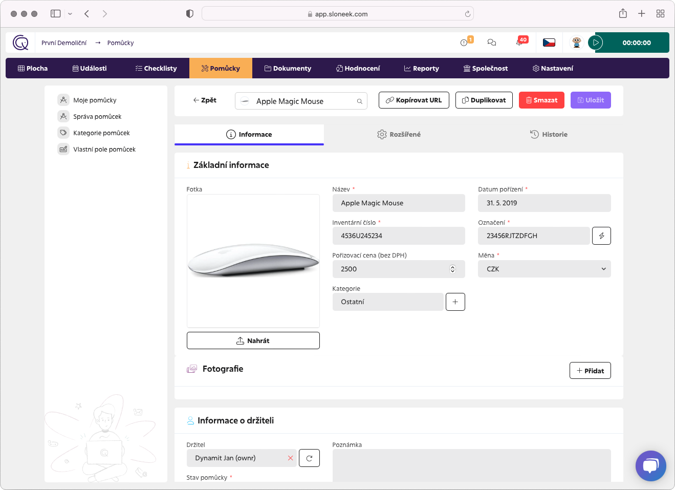Click the Poznámka text area
This screenshot has width=675, height=490.
(x=472, y=465)
